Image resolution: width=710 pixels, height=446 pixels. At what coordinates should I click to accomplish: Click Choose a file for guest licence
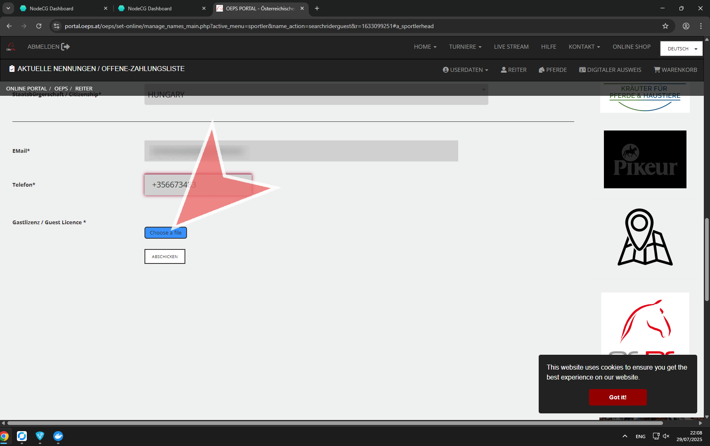[x=166, y=233]
